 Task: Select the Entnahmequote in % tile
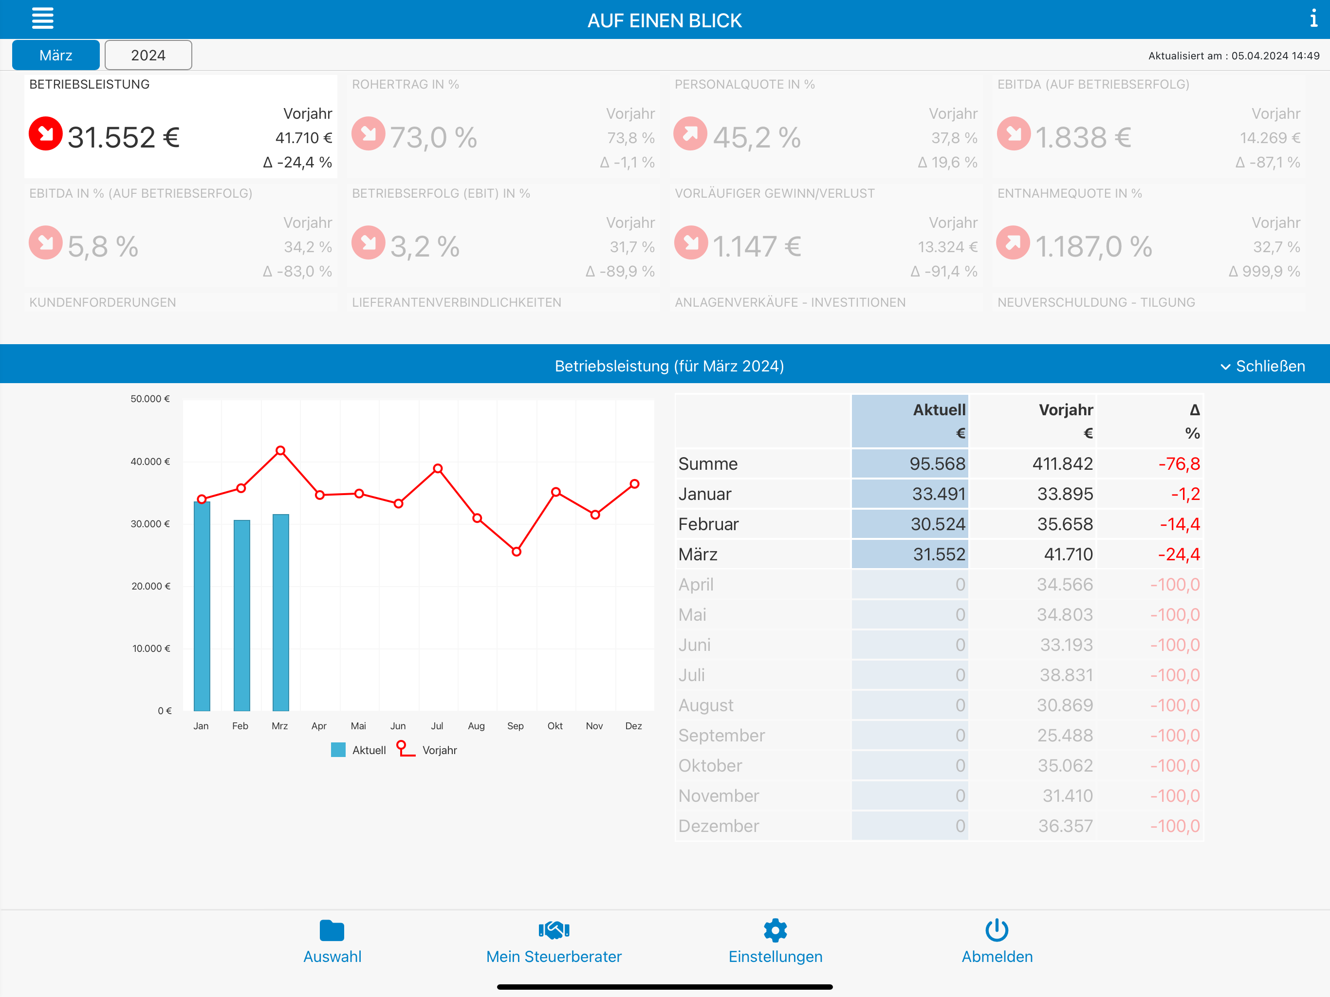tap(1149, 236)
